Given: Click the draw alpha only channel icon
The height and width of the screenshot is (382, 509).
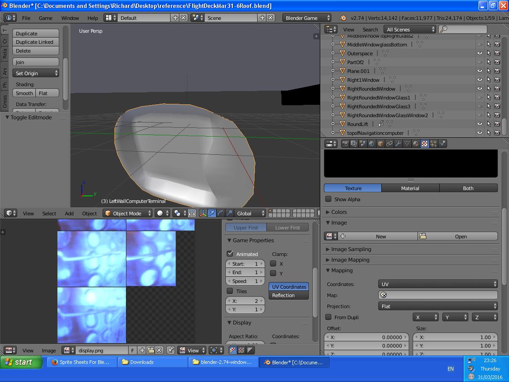Looking at the screenshot, I should [x=250, y=350].
